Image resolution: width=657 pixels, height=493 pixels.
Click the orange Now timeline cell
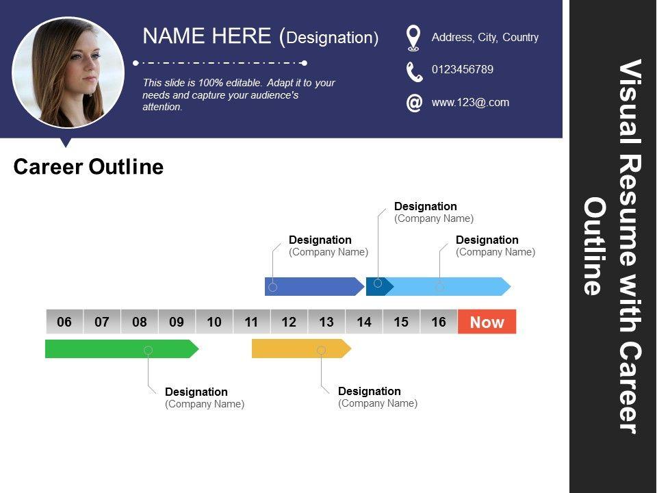coord(487,322)
